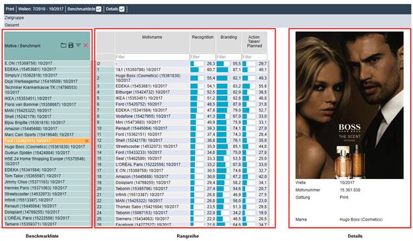
Task: Open the Wellen 7/2010 - 10/2017 selector
Action: [x=41, y=9]
